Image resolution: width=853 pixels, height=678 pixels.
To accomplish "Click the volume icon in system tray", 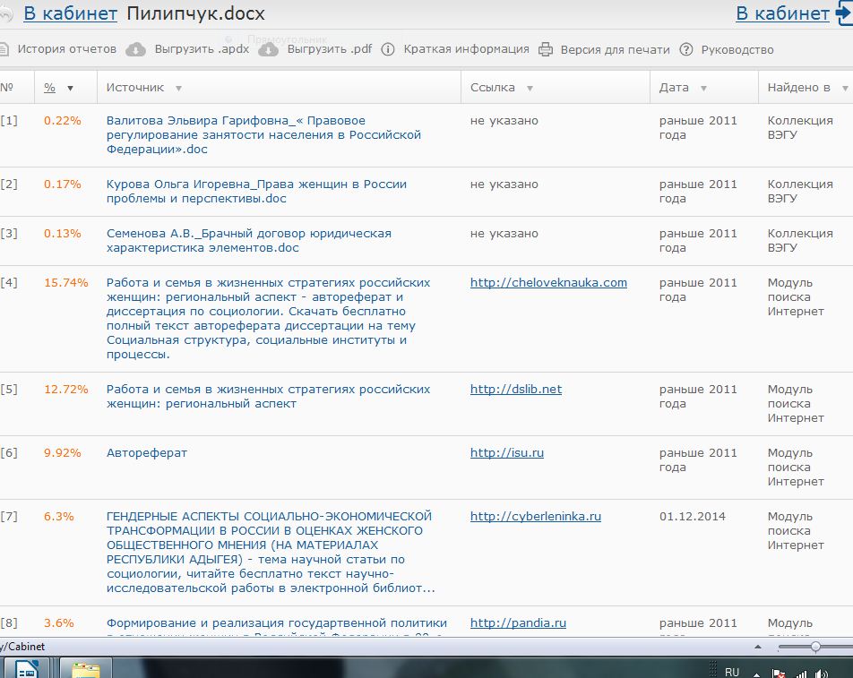I will pyautogui.click(x=823, y=673).
